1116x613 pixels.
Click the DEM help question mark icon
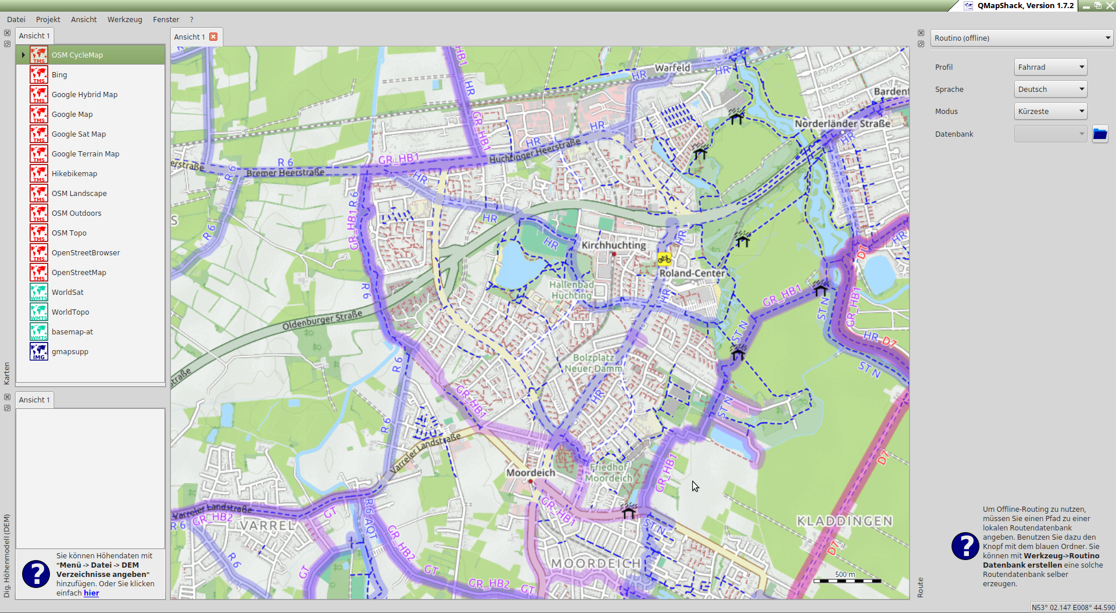(x=36, y=574)
